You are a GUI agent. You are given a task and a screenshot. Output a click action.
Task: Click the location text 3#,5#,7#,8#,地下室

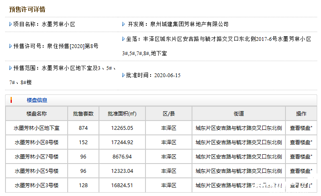145,54
